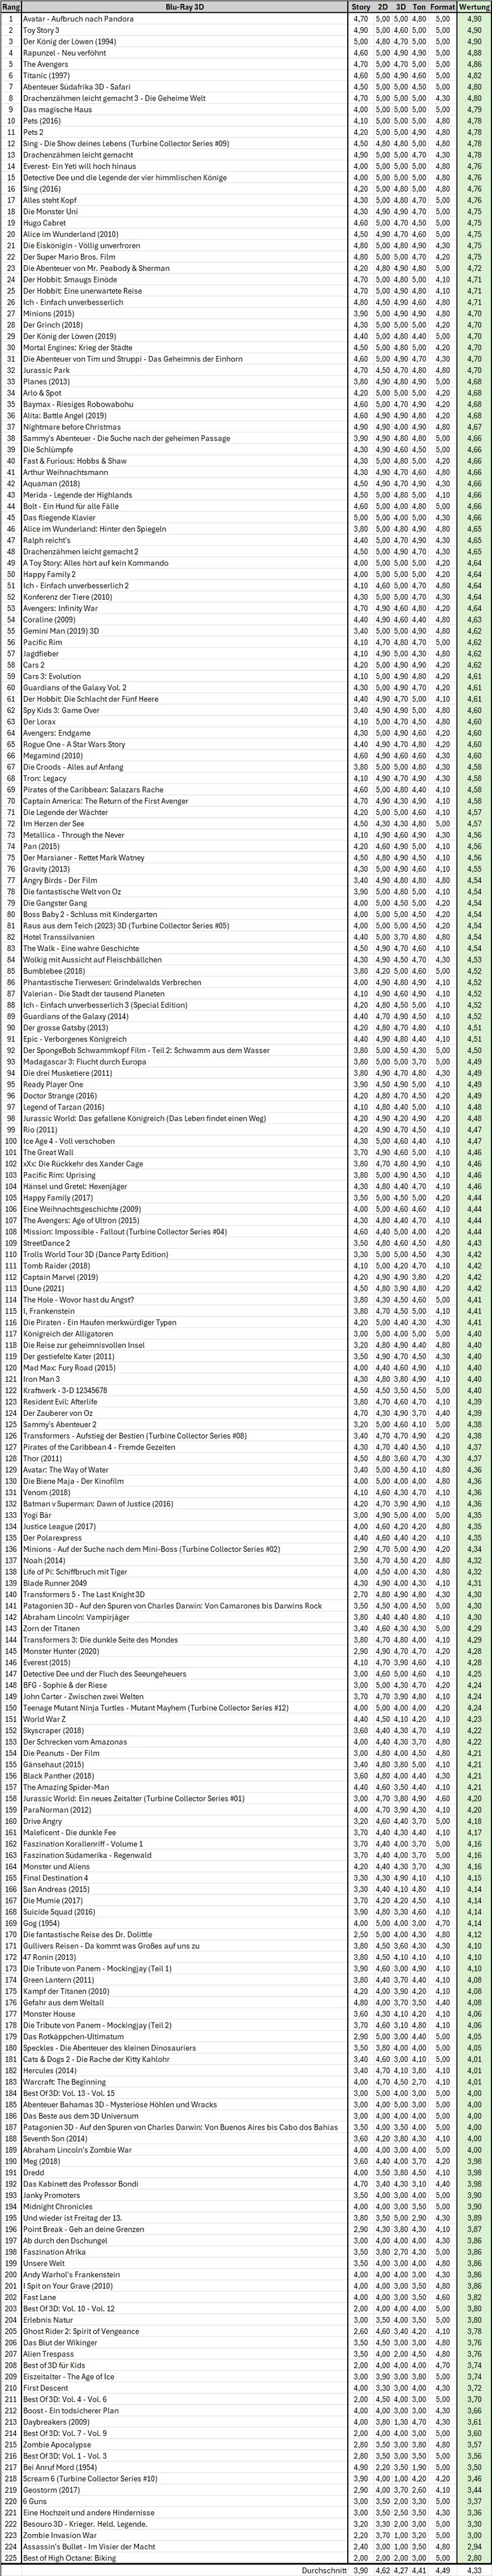Screen dimensions: 492x2576
Task: Select Metallica - Through the Never
Action: (x=74, y=835)
